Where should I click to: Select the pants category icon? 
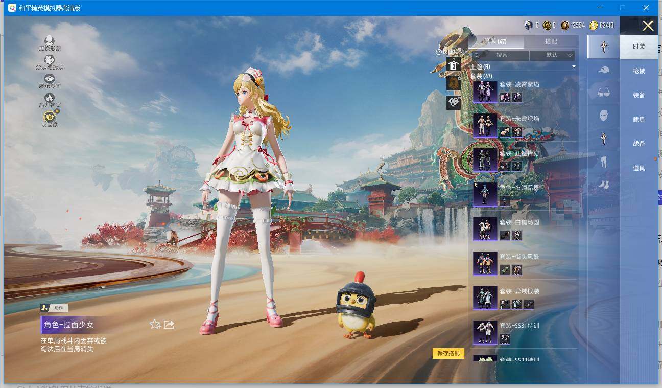click(603, 162)
